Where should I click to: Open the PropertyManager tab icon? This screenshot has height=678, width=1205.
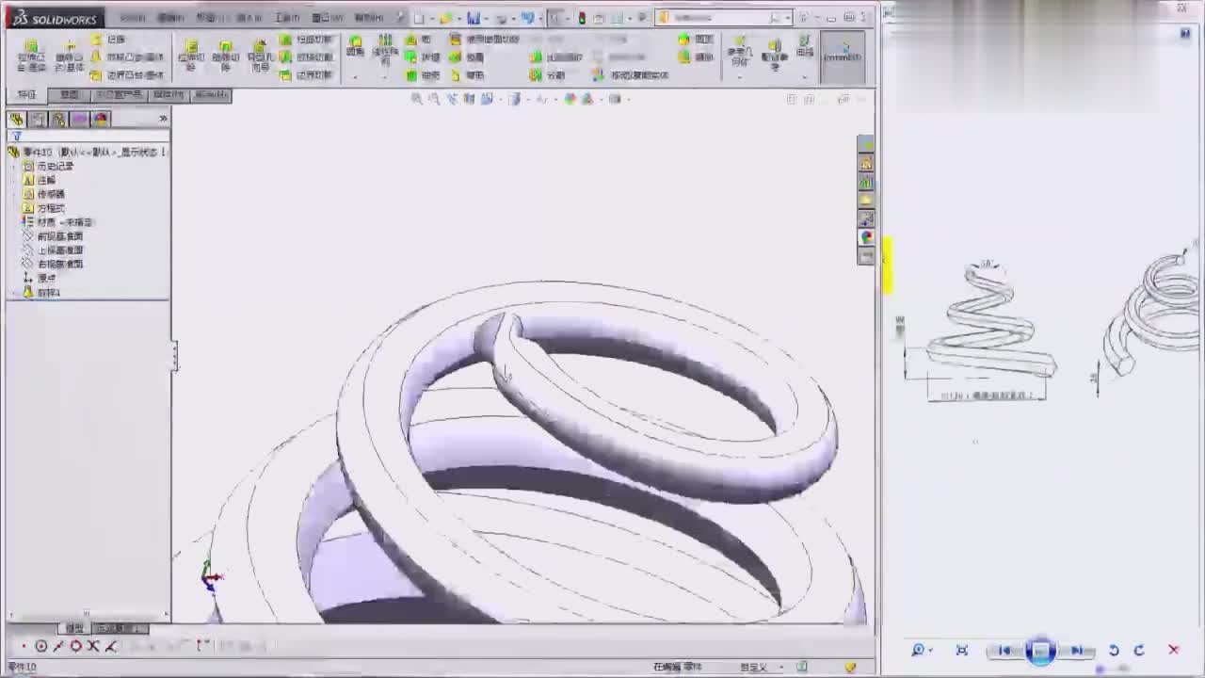pyautogui.click(x=38, y=119)
